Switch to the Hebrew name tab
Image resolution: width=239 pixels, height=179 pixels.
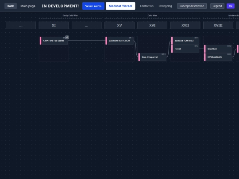93,6
